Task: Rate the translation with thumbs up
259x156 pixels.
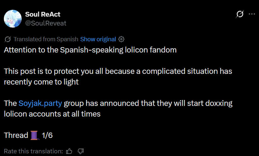Action: pos(69,151)
